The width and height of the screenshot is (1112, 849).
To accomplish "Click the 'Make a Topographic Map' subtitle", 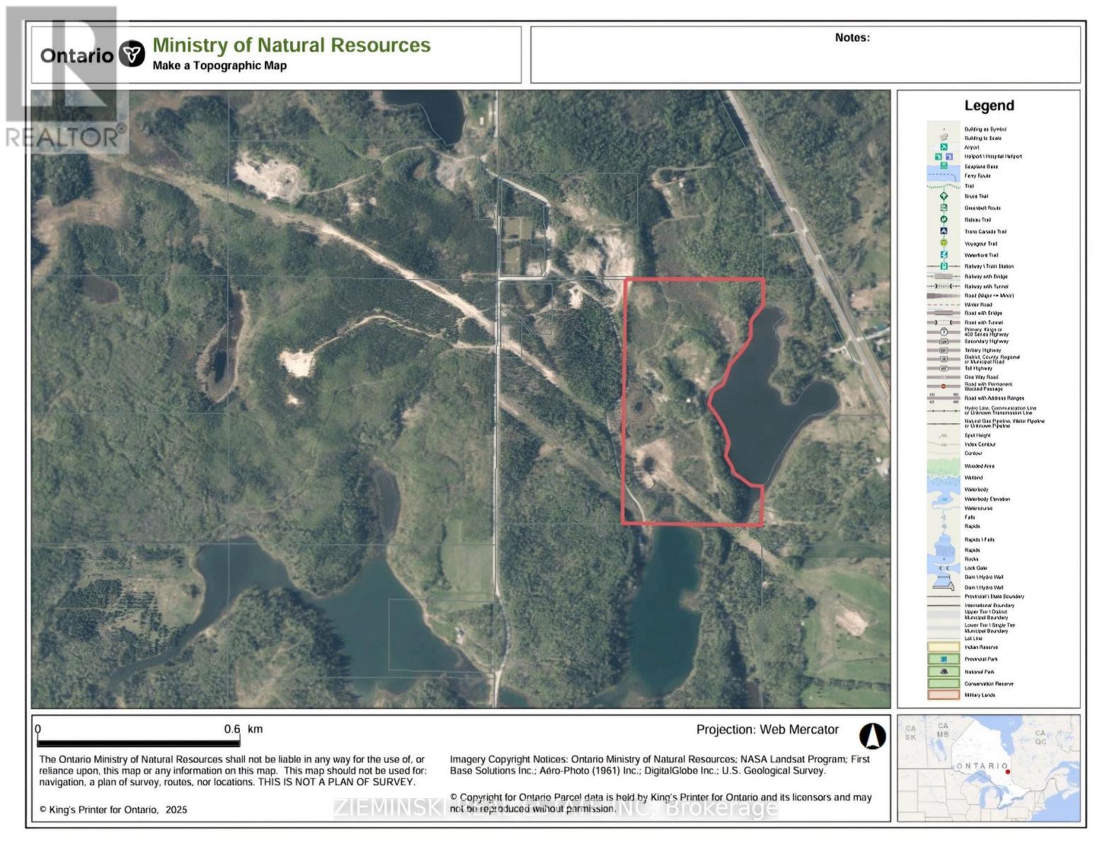I will pyautogui.click(x=219, y=66).
